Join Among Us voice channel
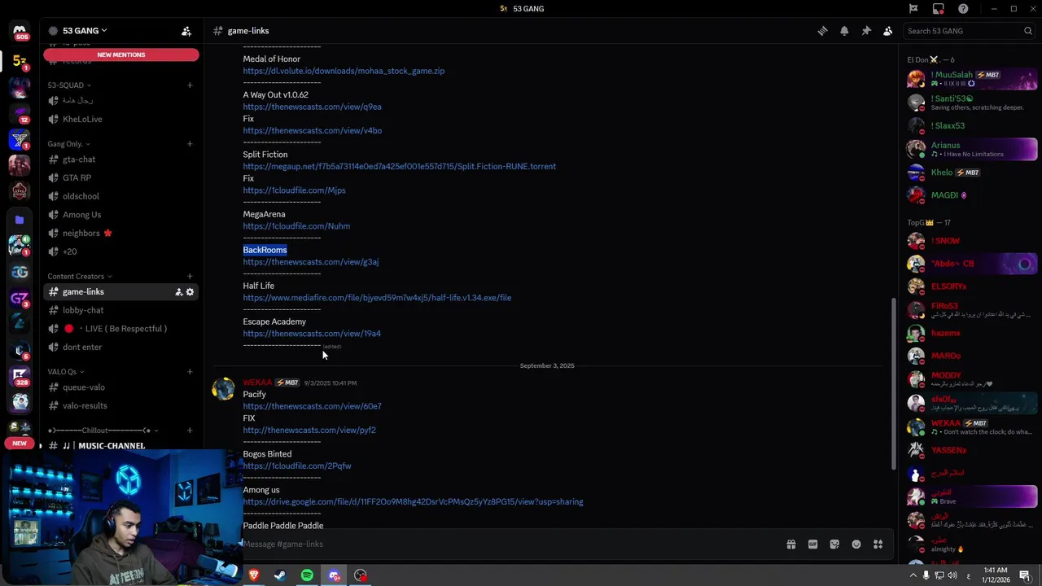The height and width of the screenshot is (586, 1042). [120, 215]
